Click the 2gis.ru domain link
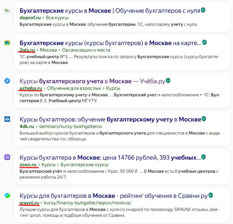This screenshot has height=224, width=233. 27,50
